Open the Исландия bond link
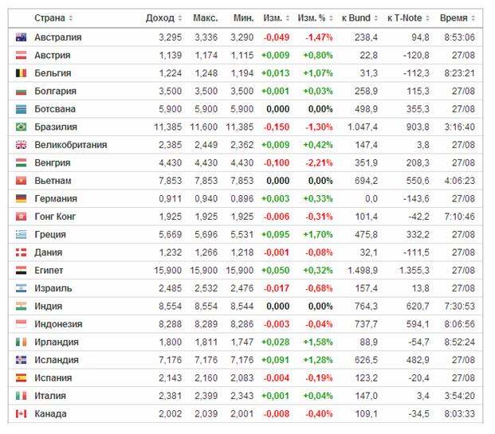The height and width of the screenshot is (434, 495). coord(57,360)
